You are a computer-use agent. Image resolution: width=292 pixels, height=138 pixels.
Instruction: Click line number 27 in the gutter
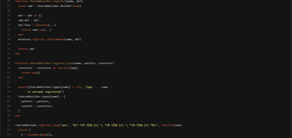coord(8,6)
